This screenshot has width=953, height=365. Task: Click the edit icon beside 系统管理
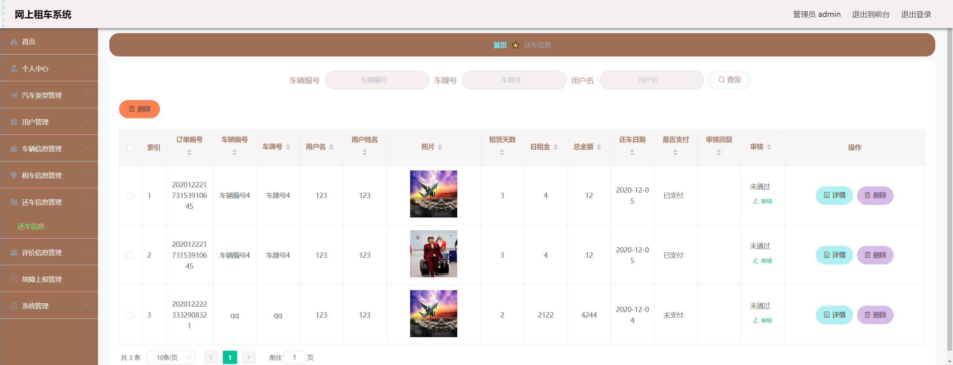14,306
